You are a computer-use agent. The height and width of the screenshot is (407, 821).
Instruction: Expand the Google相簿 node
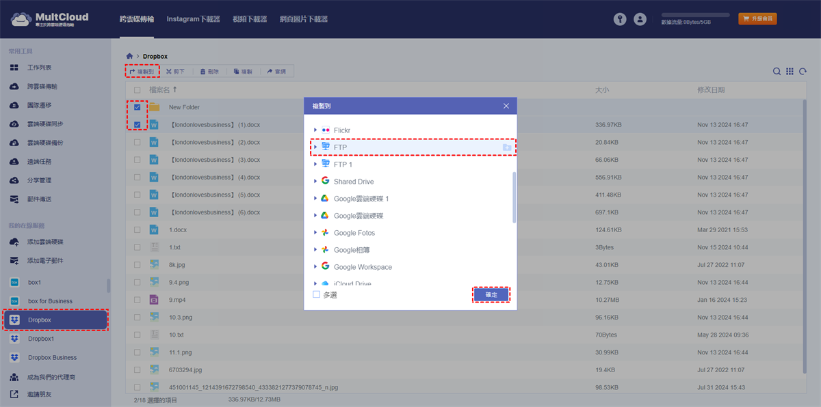(315, 249)
